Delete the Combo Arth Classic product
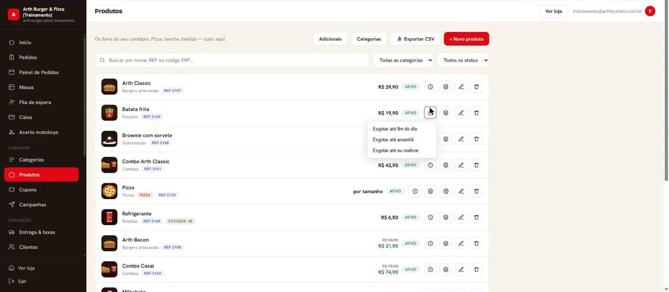The height and width of the screenshot is (292, 669). [x=476, y=165]
